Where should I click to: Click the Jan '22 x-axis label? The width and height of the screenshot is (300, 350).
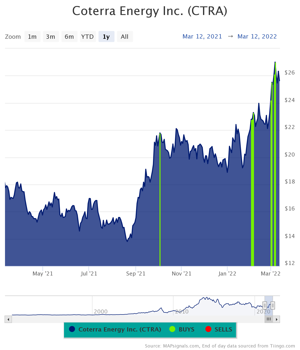coord(227,274)
